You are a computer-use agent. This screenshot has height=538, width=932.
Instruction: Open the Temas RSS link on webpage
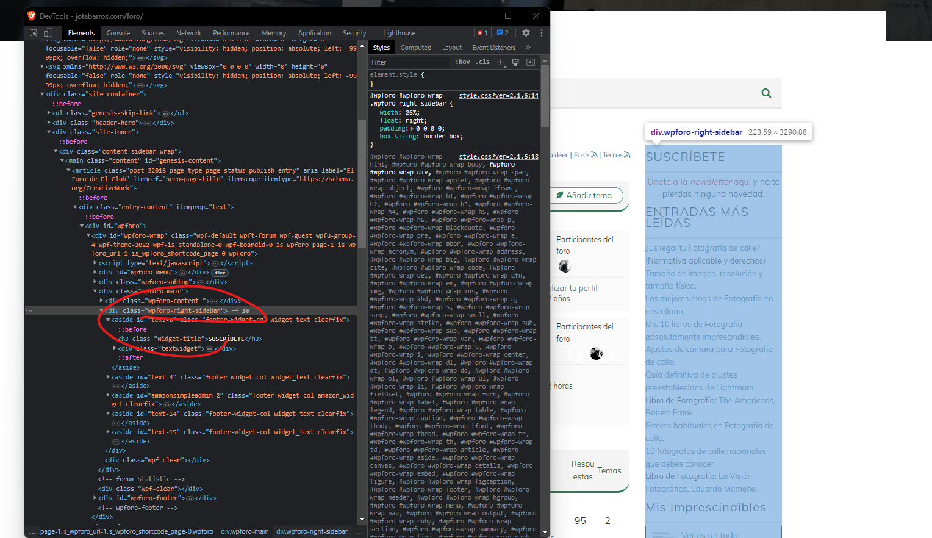tap(616, 155)
